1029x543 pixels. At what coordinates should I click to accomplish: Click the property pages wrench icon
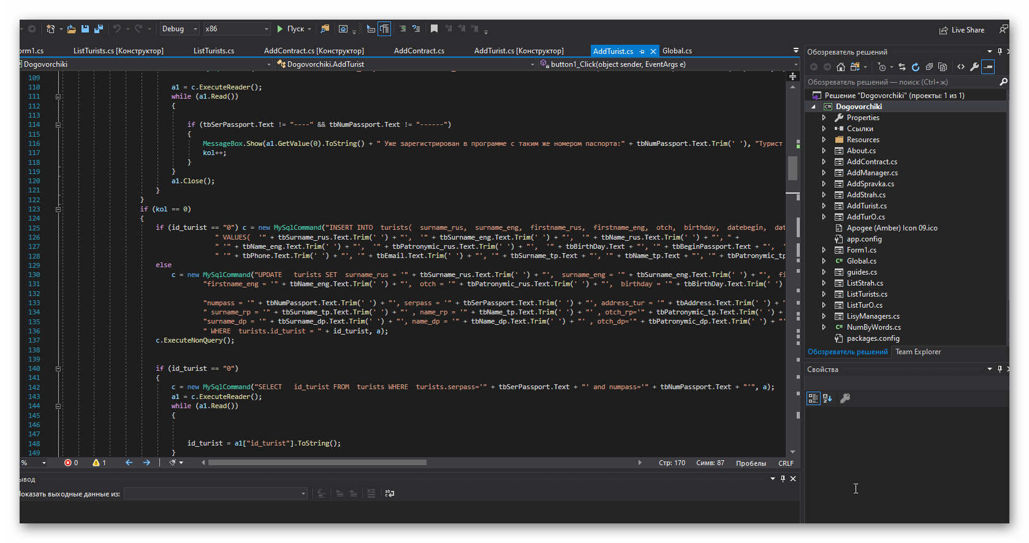(x=845, y=398)
